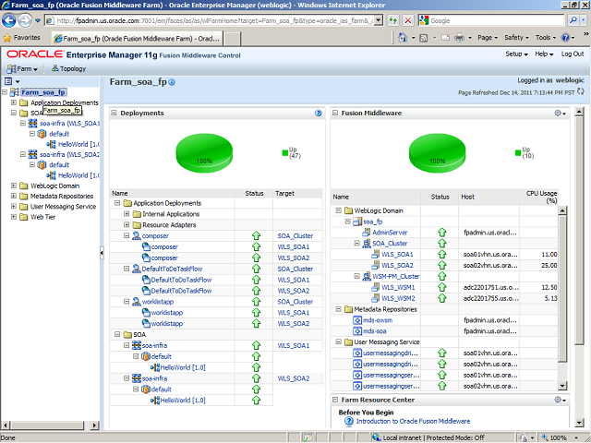The width and height of the screenshot is (591, 443).
Task: Click the refresh icon beside Page Refreshed timestamp
Action: 582,92
